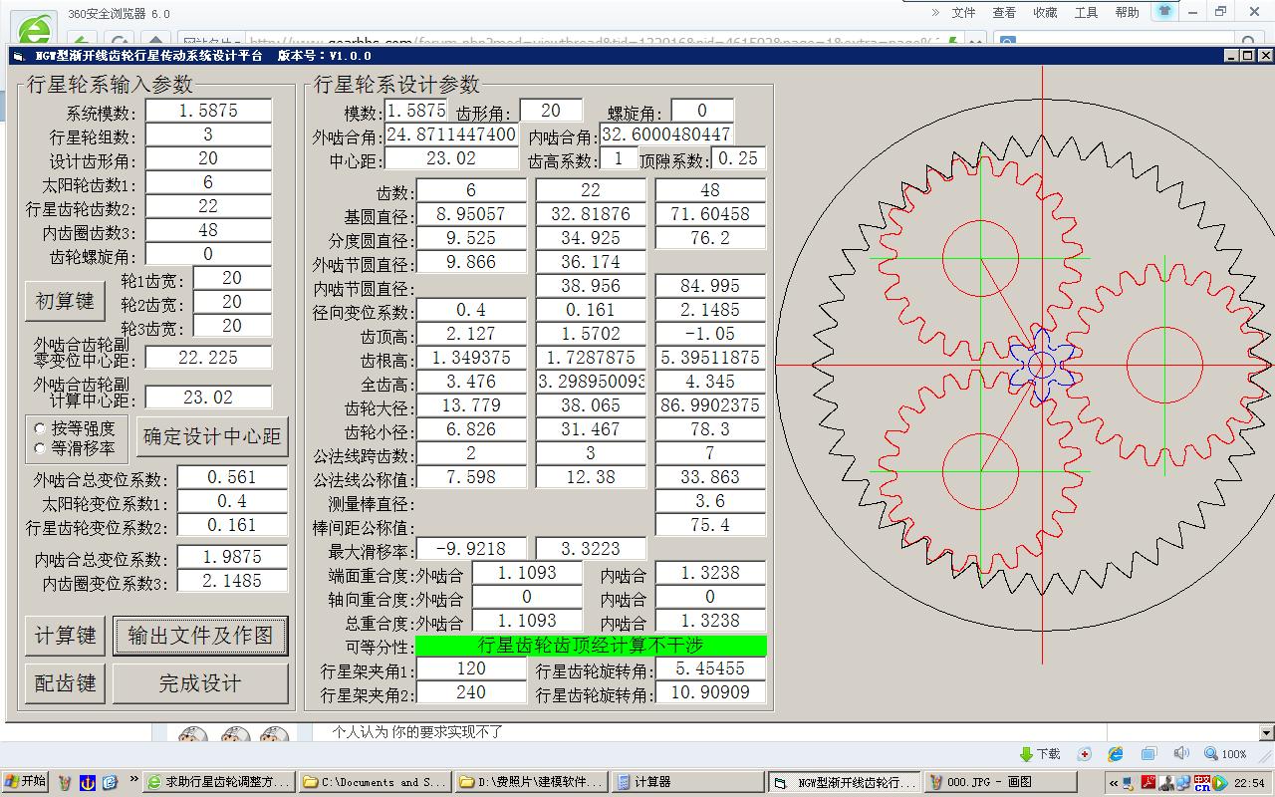Click the 内啮合总变位系数 field showing 1.9875
Screen dimensions: 1275x797
click(232, 557)
